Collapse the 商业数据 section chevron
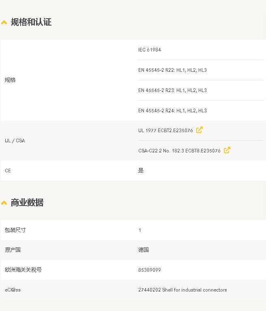 point(4,203)
